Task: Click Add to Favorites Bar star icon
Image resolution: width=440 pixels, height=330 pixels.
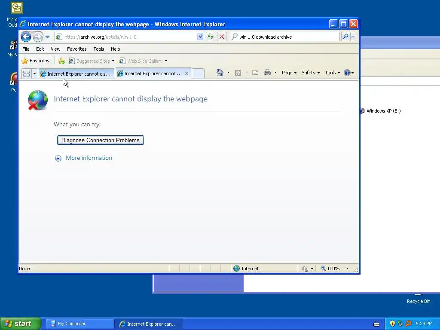Action: (61, 61)
